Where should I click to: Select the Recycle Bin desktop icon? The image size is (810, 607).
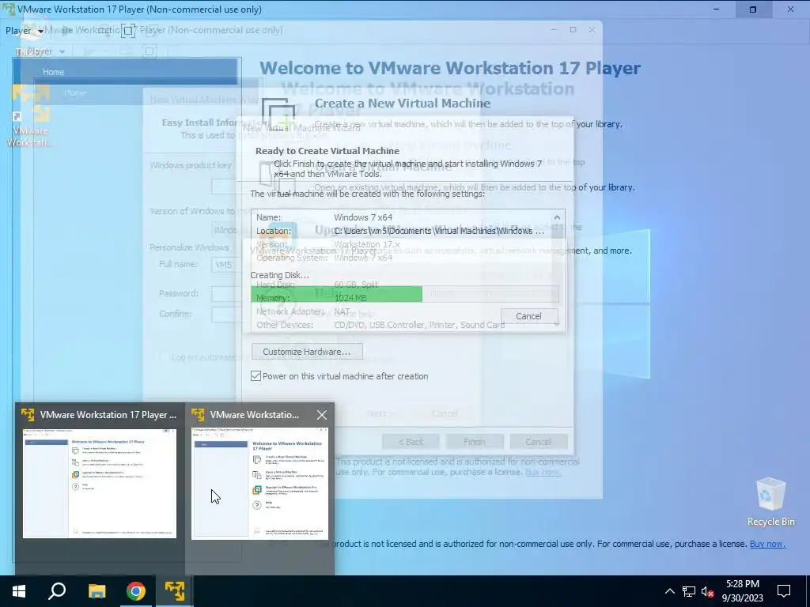(770, 502)
